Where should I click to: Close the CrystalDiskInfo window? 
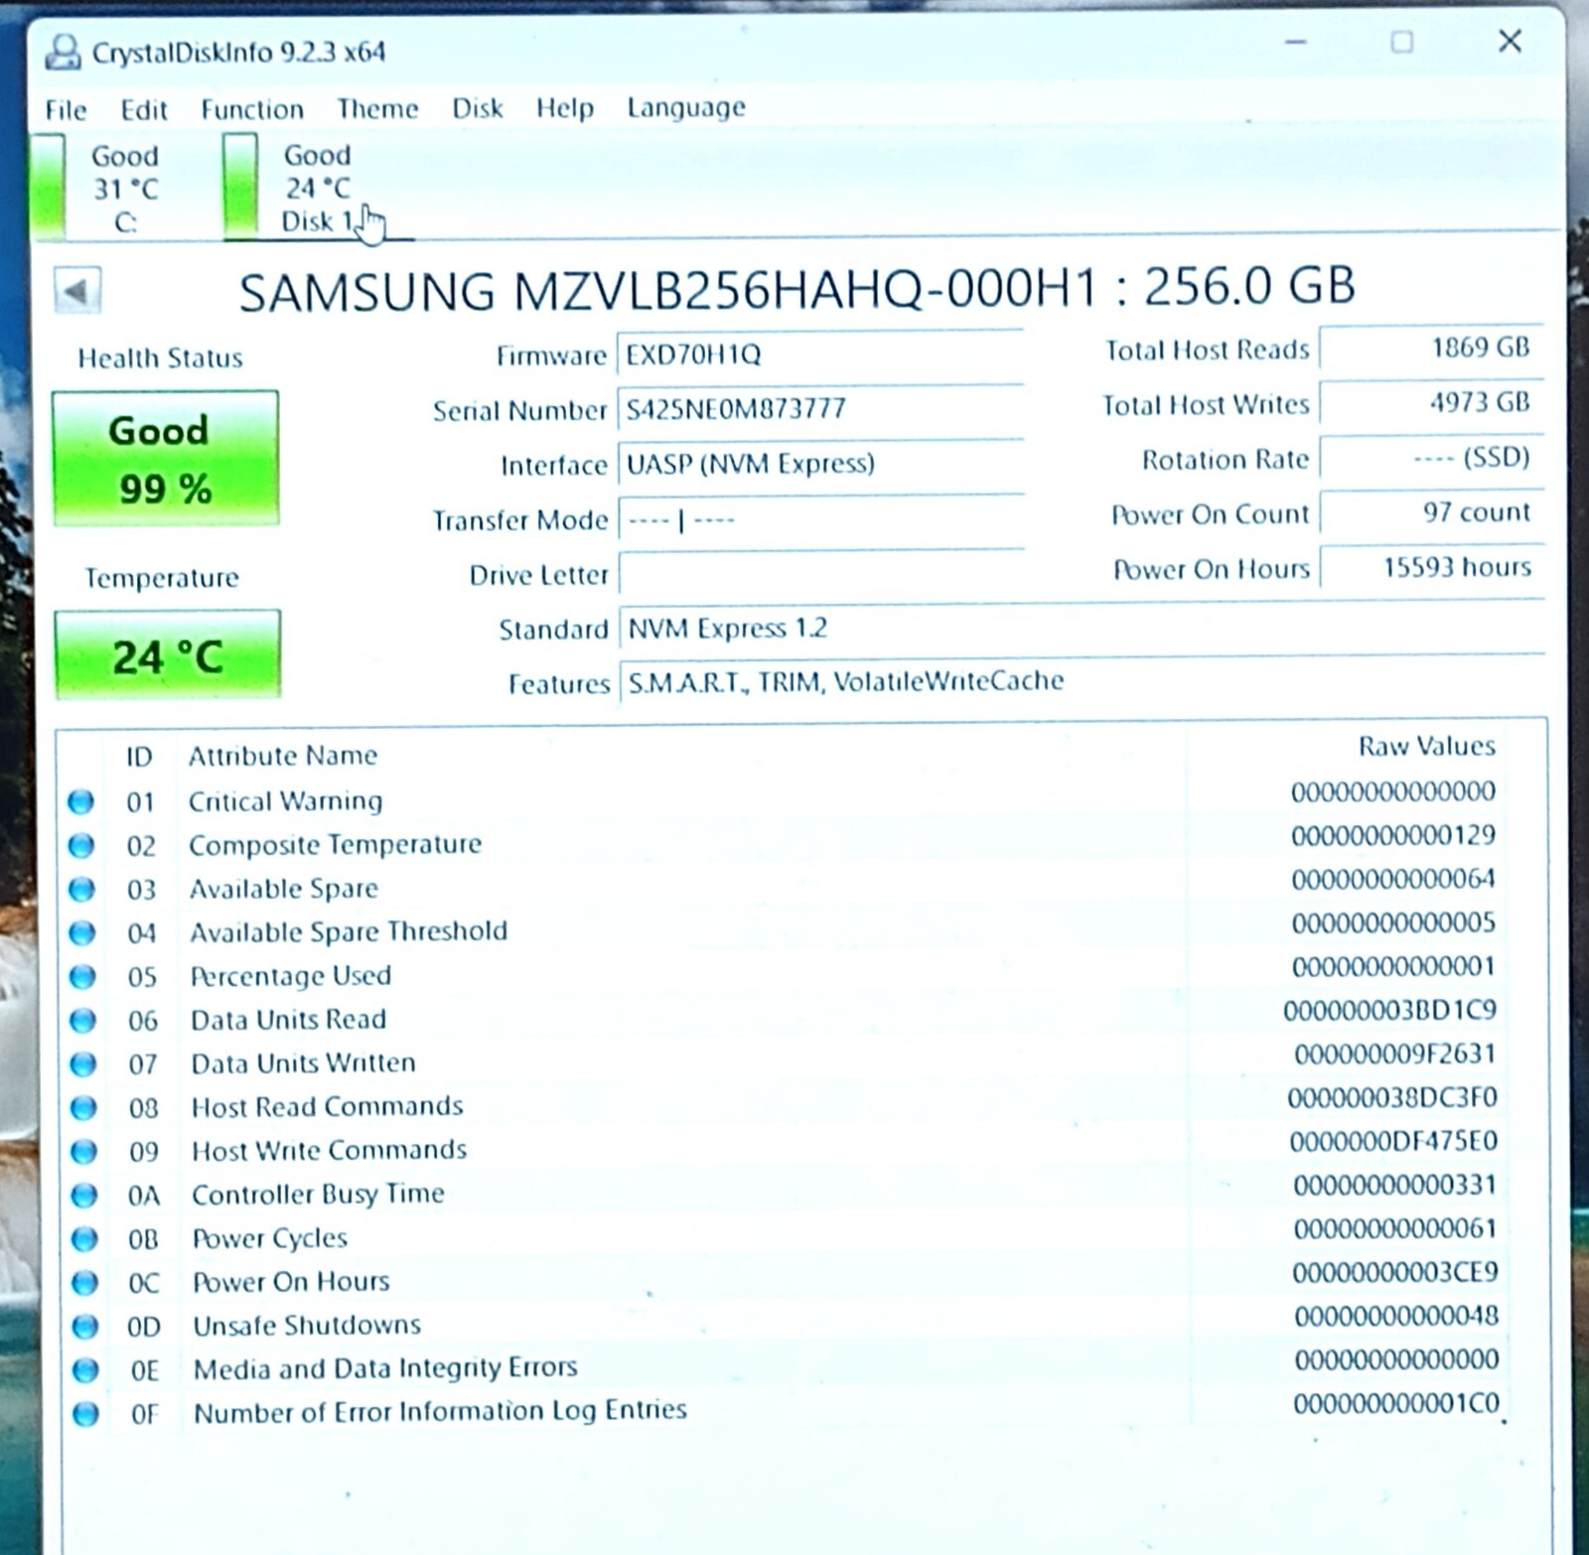tap(1510, 41)
